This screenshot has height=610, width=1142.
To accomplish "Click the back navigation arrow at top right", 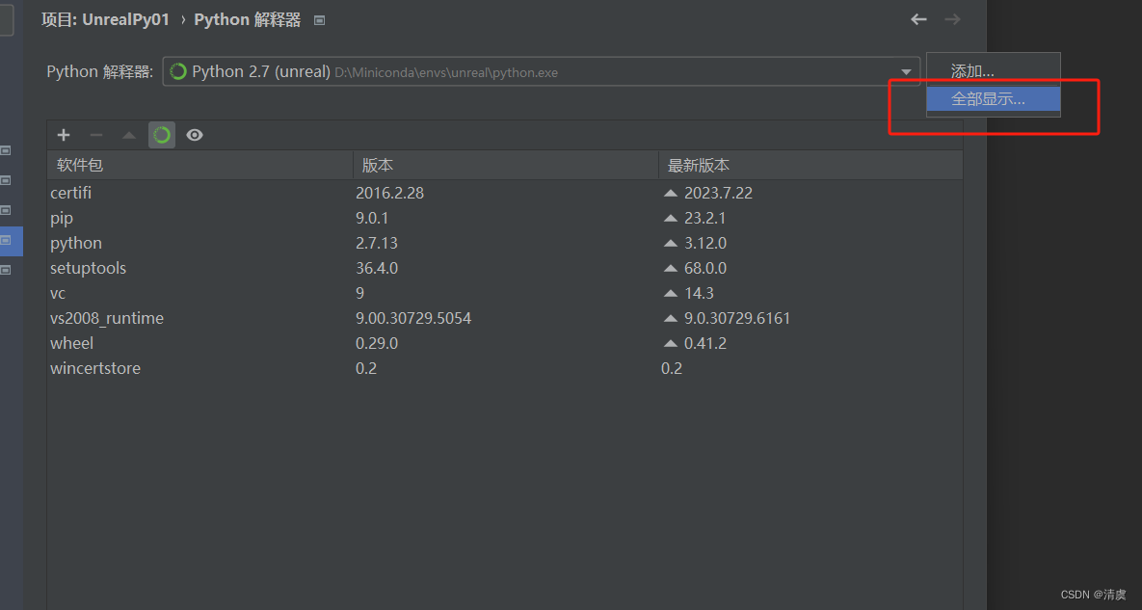I will pos(917,18).
